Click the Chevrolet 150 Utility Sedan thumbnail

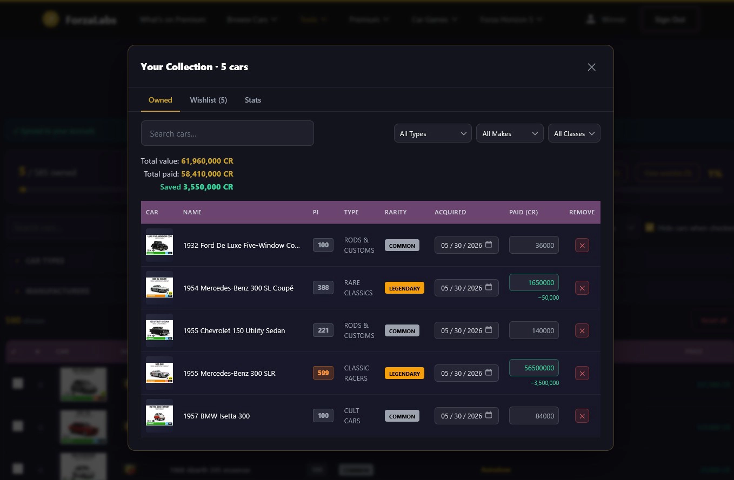point(159,330)
